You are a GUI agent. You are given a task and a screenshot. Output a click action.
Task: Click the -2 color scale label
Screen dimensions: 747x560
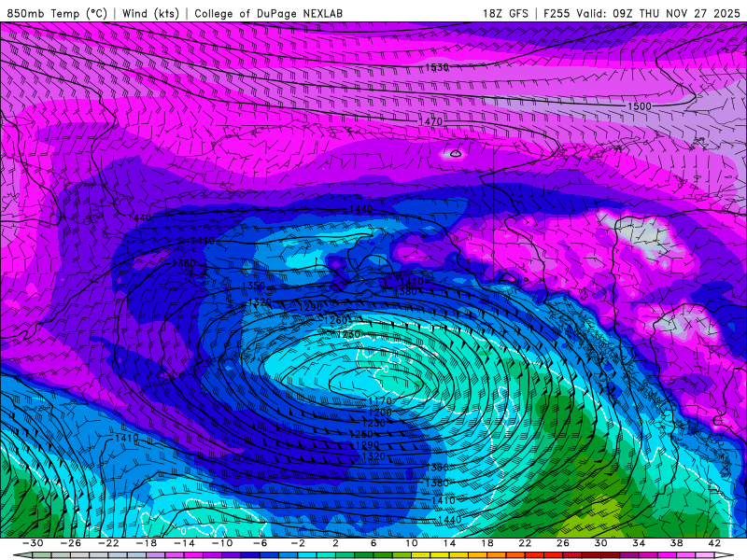(298, 543)
